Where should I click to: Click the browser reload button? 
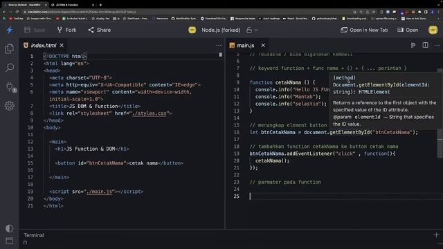pyautogui.click(x=17, y=12)
